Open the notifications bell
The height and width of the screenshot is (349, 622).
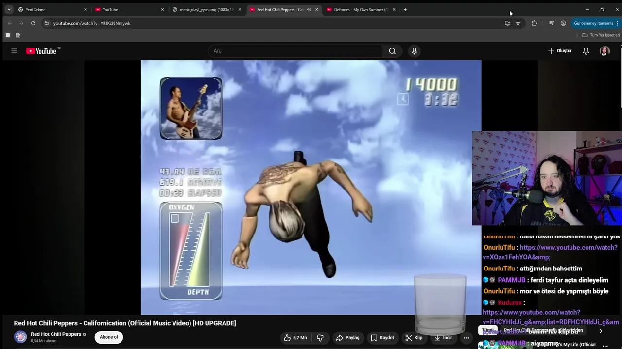point(586,51)
